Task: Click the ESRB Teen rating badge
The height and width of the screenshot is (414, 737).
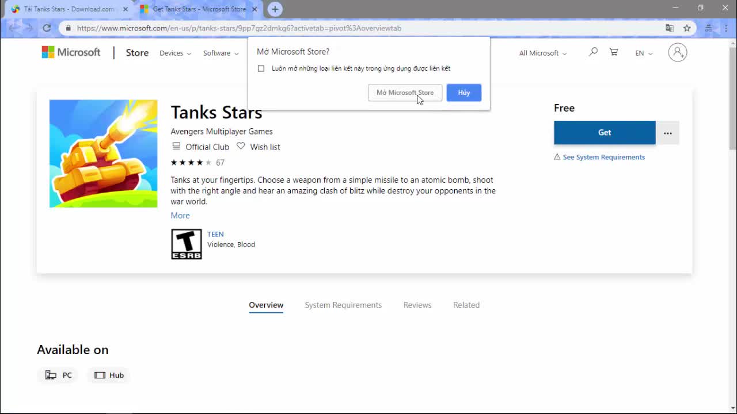Action: [187, 244]
